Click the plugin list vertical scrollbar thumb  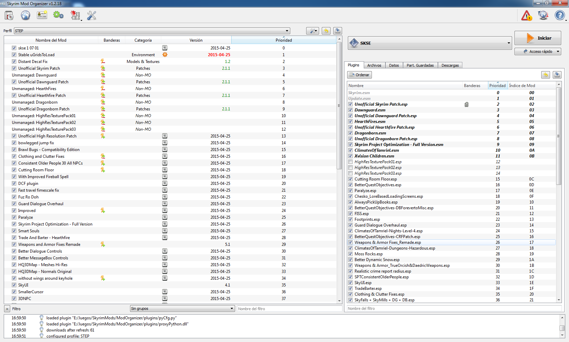point(559,135)
